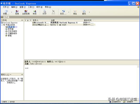
Task: Click Working Online status bar indicator
Action: [x=115, y=102]
